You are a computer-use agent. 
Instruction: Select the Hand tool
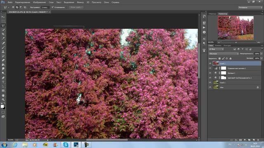click(x=3, y=95)
